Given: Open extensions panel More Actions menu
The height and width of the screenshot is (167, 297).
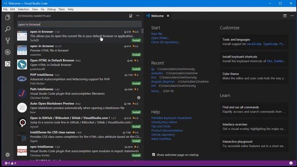Looking at the screenshot, I should (x=138, y=16).
